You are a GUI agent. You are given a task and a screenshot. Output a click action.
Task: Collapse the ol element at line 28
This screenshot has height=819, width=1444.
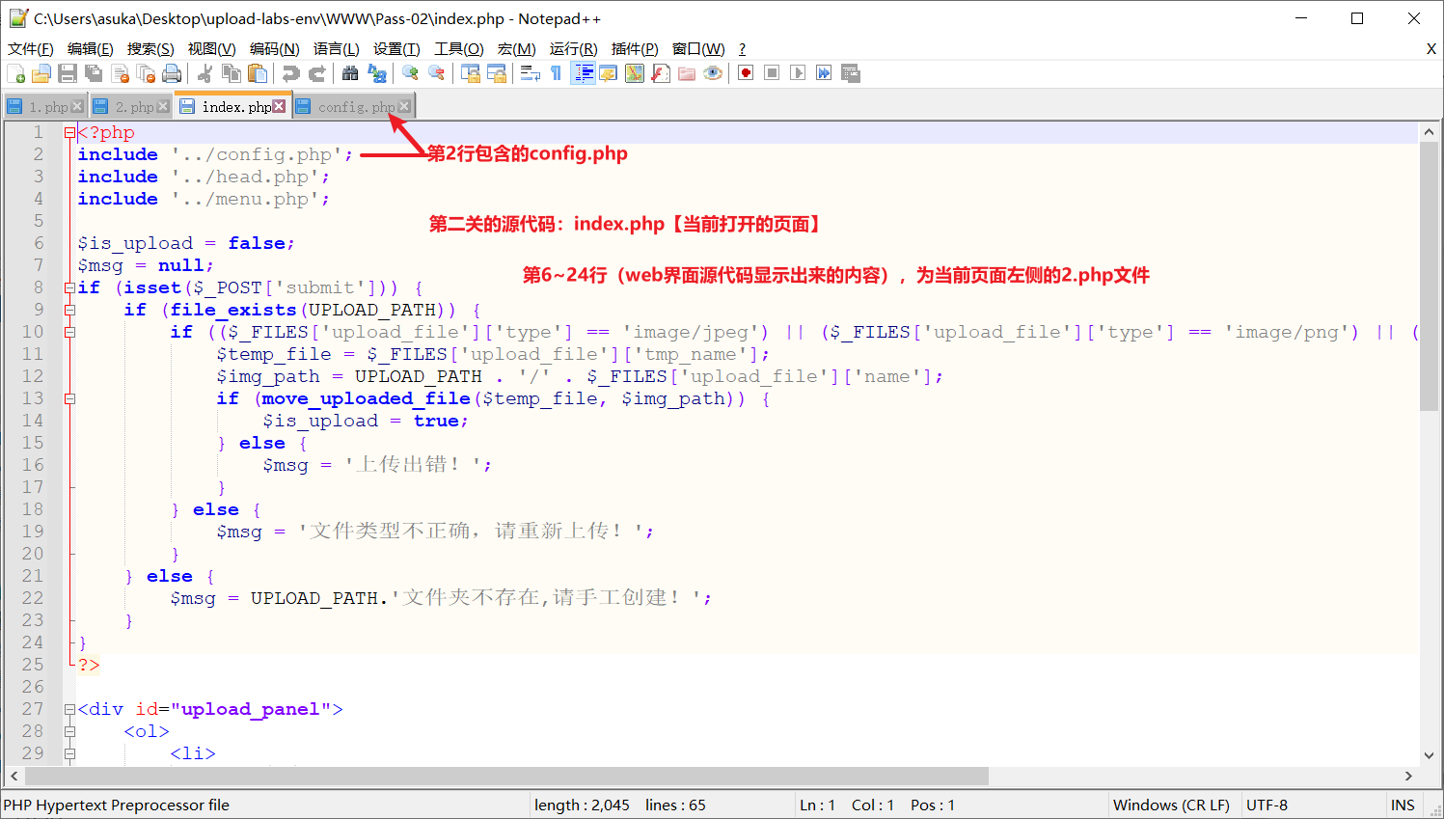[x=69, y=731]
